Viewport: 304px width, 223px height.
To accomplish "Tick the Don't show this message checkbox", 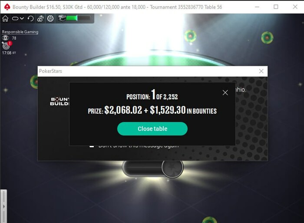I will [92, 146].
